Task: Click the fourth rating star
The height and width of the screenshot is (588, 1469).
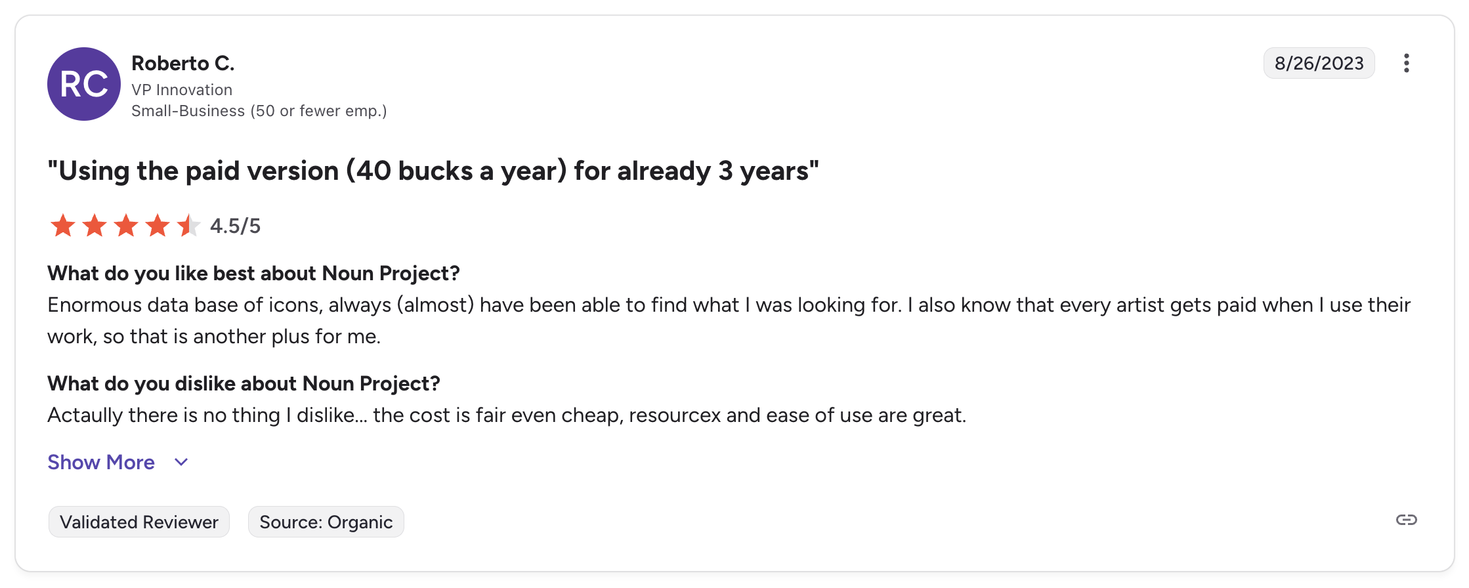Action: click(x=158, y=226)
